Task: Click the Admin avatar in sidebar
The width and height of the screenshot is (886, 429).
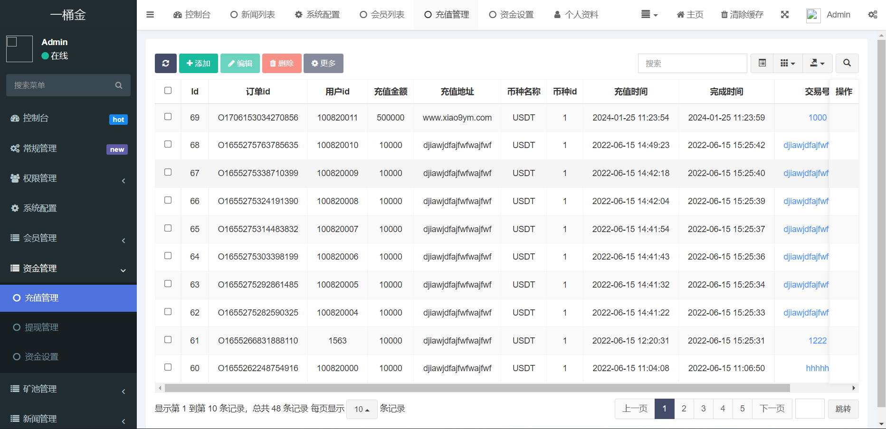Action: tap(19, 49)
